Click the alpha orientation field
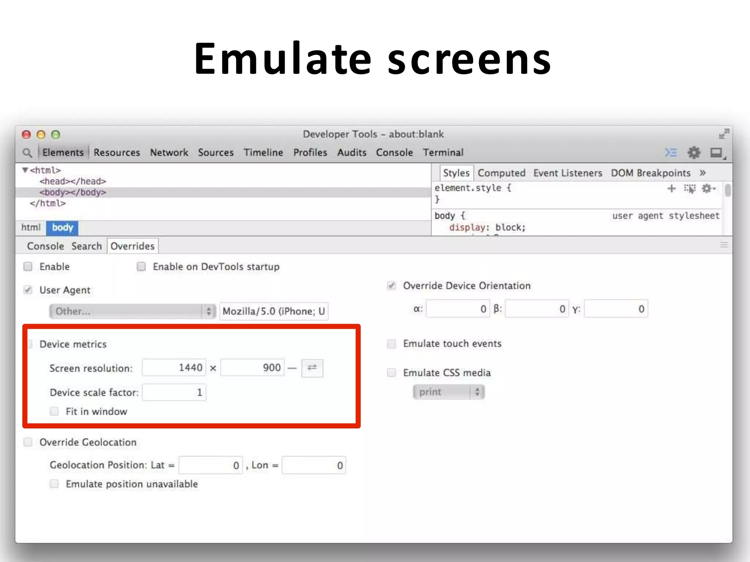 [458, 309]
